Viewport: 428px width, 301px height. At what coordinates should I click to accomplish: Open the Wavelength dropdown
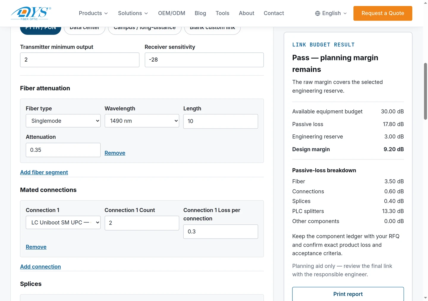(142, 121)
